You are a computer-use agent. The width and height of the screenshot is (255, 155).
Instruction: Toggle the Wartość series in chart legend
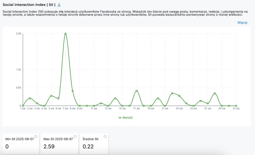[126, 118]
